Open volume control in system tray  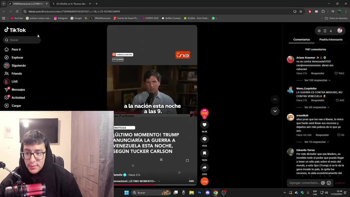pos(326,193)
